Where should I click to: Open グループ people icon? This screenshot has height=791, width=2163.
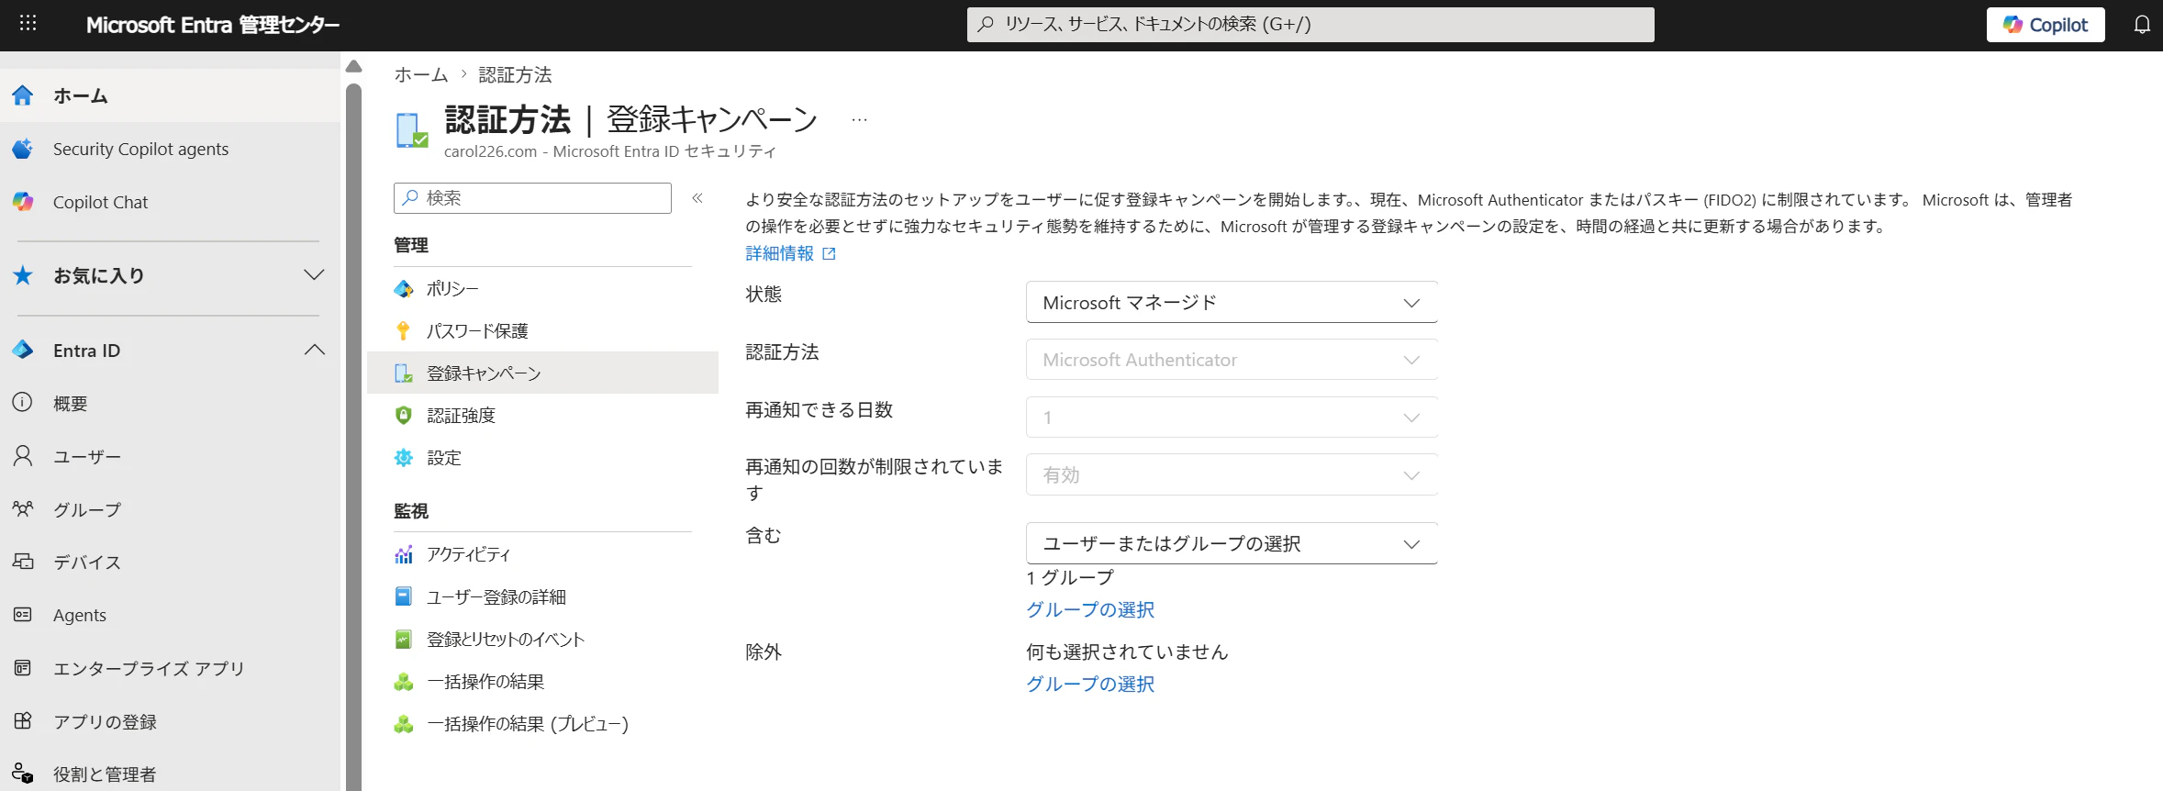pyautogui.click(x=23, y=509)
